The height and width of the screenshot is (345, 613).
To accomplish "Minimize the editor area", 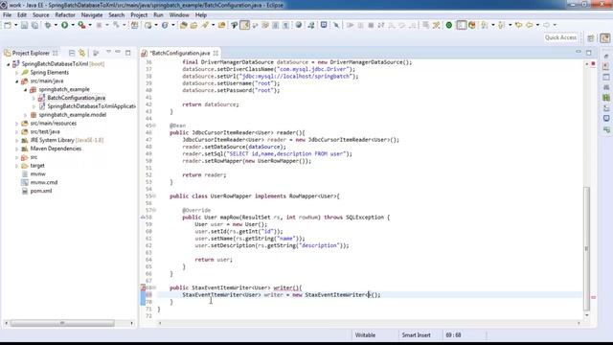I will click(579, 52).
